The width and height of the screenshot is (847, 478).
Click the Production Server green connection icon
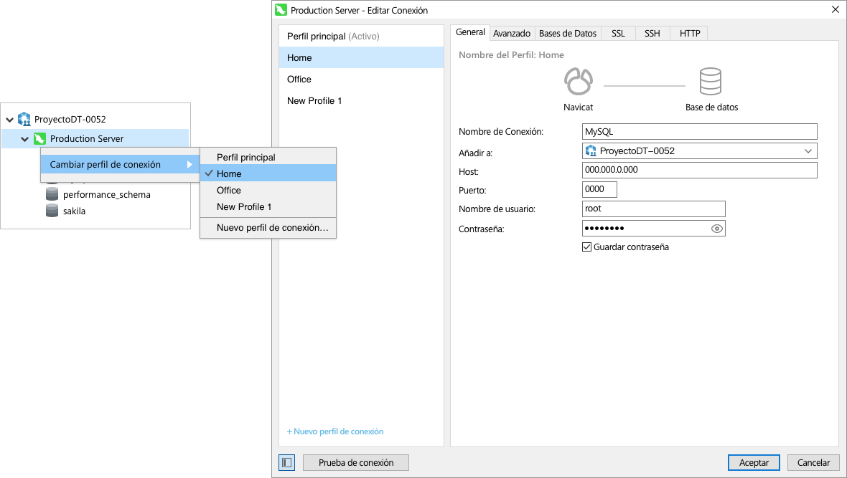[39, 138]
